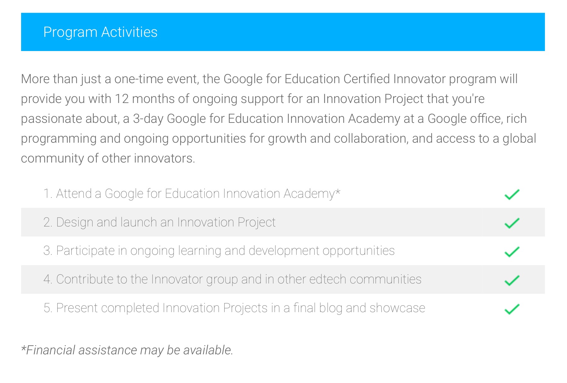Select the Program Activities header bar

click(x=283, y=32)
